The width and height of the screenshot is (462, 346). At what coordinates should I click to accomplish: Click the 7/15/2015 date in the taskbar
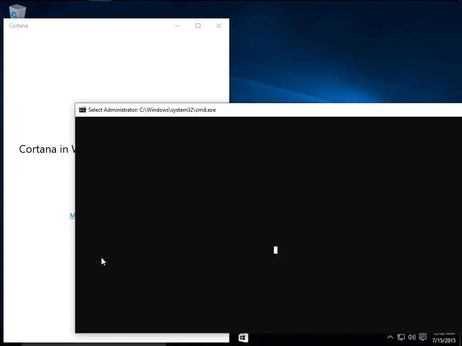point(444,341)
